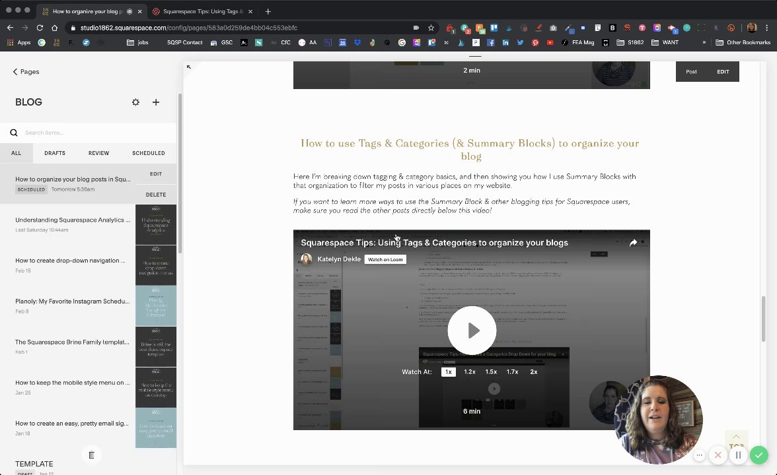
Task: Navigate back in the browser
Action: point(10,28)
